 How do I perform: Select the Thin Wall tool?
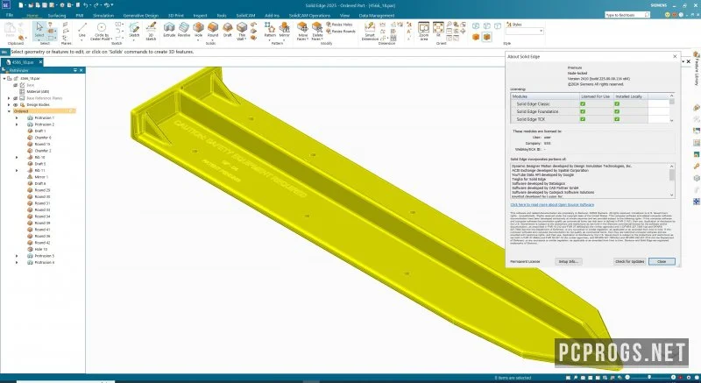coord(242,32)
